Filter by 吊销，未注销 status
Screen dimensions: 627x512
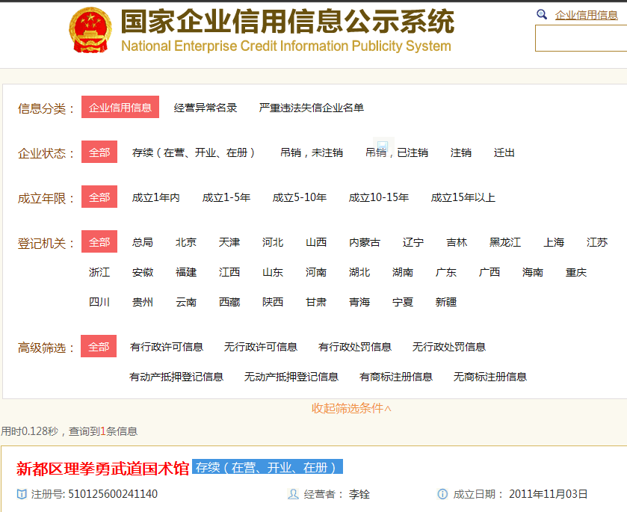point(312,152)
